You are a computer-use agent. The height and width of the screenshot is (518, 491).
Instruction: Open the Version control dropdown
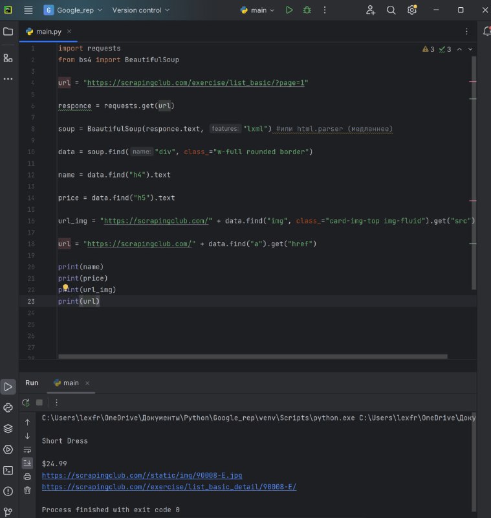140,10
